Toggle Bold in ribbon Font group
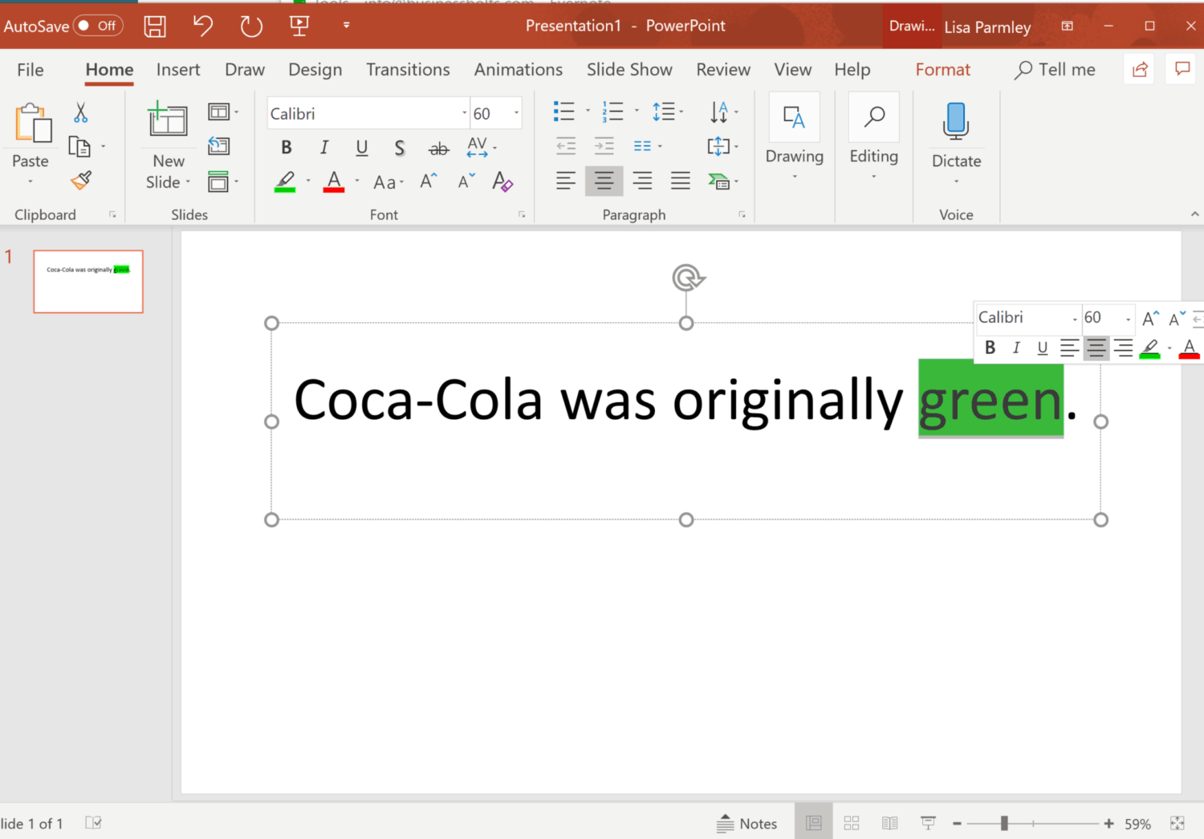 click(x=287, y=148)
